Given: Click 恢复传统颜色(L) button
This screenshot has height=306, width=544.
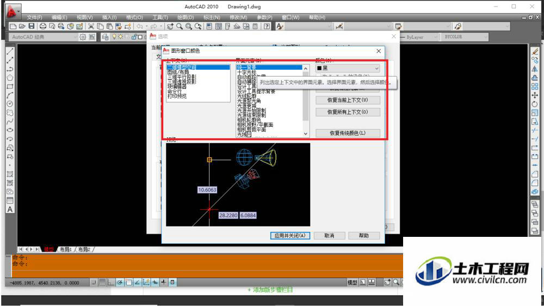Looking at the screenshot, I should click(348, 133).
